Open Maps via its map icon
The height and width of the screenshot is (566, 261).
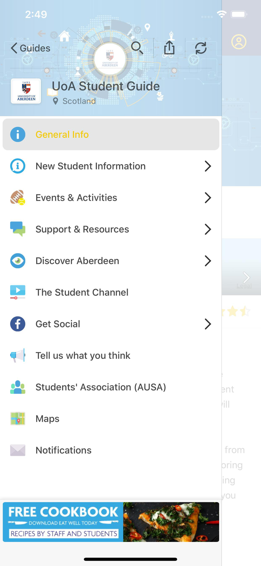click(x=18, y=418)
